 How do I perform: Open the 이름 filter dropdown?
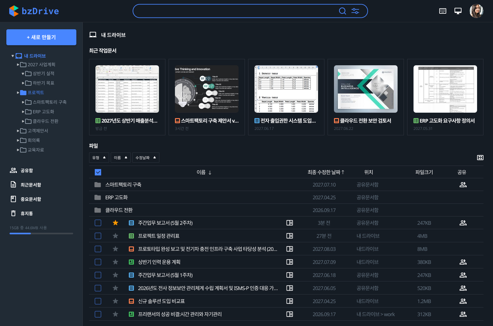tap(121, 158)
